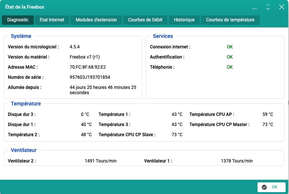
Task: Close the État de la Freebox window
Action: pos(282,7)
